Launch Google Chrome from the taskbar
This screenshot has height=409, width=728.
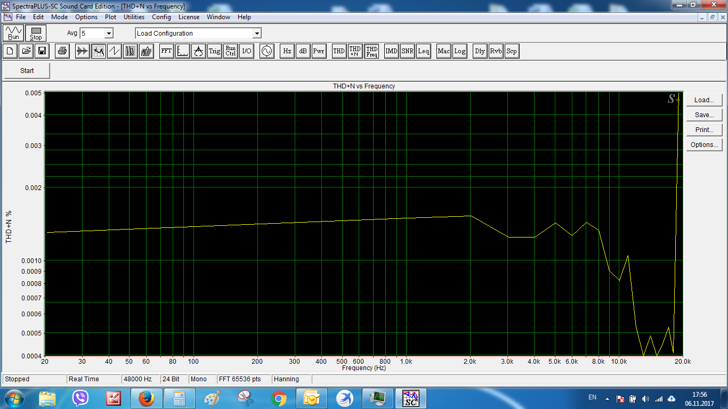click(278, 398)
